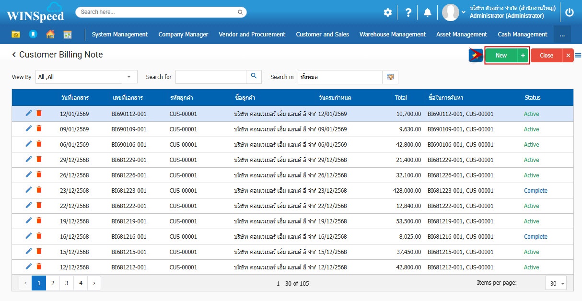Viewport: 582px width, 301px height.
Task: Open the recent history folder icon
Action: tap(16, 35)
